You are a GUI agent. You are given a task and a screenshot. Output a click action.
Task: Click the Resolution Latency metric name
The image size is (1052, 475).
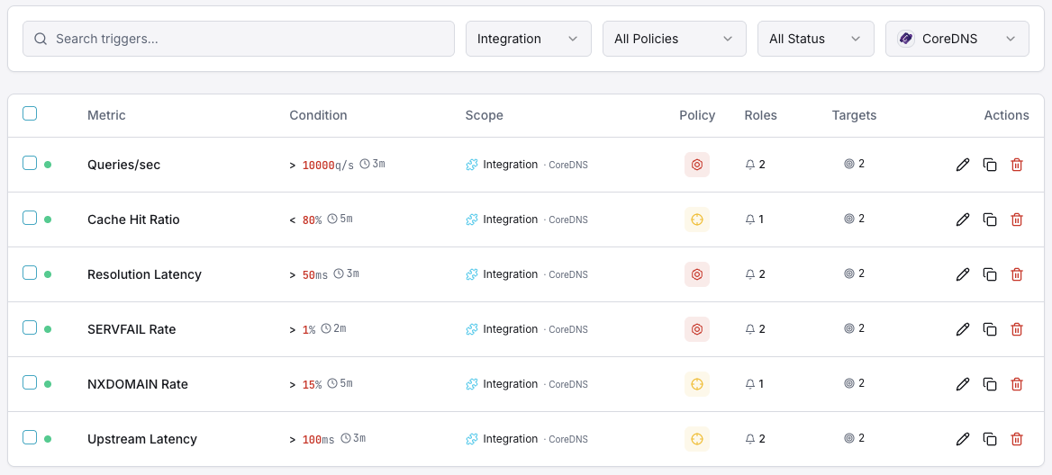pyautogui.click(x=144, y=274)
